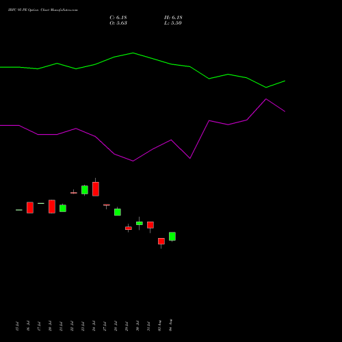Click the "28 Jul" date axis label
The width and height of the screenshot is (342, 342).
[116, 326]
